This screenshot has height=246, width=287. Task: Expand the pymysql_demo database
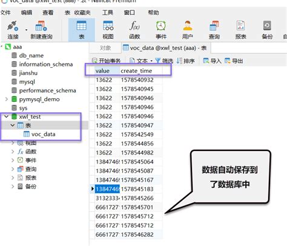[7, 99]
